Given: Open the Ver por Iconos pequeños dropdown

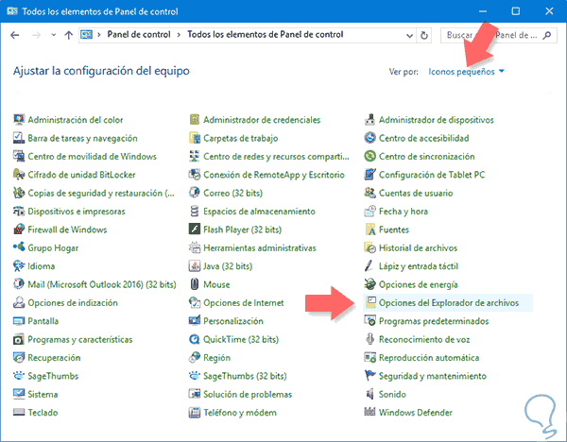Looking at the screenshot, I should 466,72.
